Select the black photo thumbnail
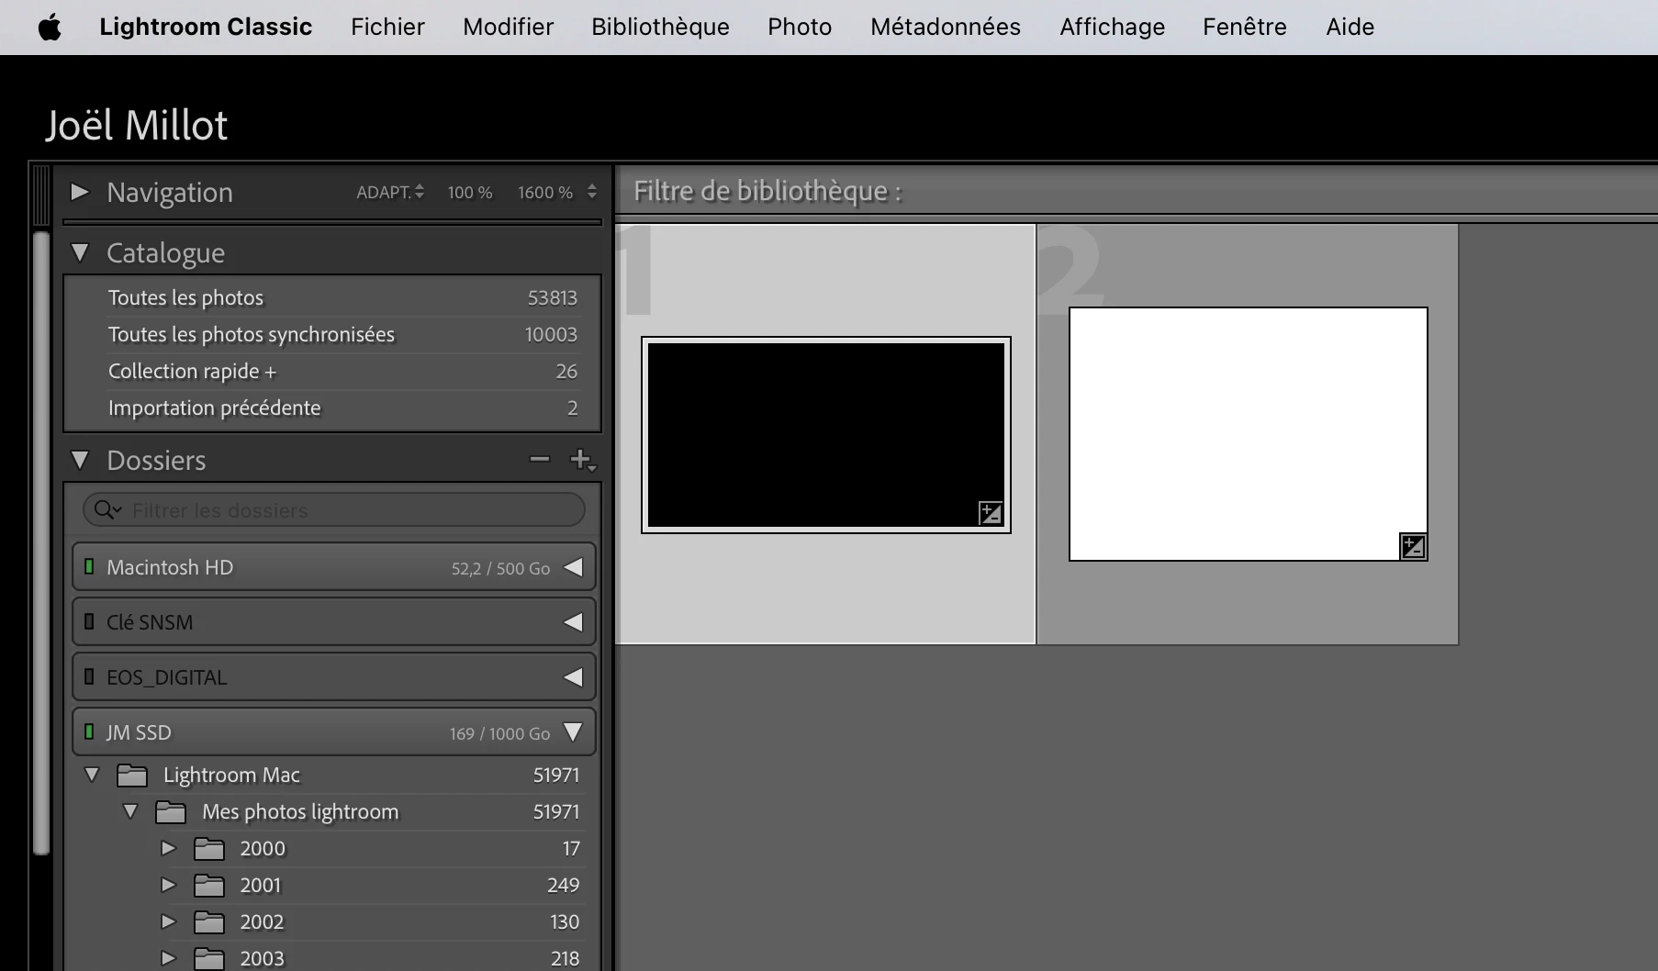 [x=826, y=435]
